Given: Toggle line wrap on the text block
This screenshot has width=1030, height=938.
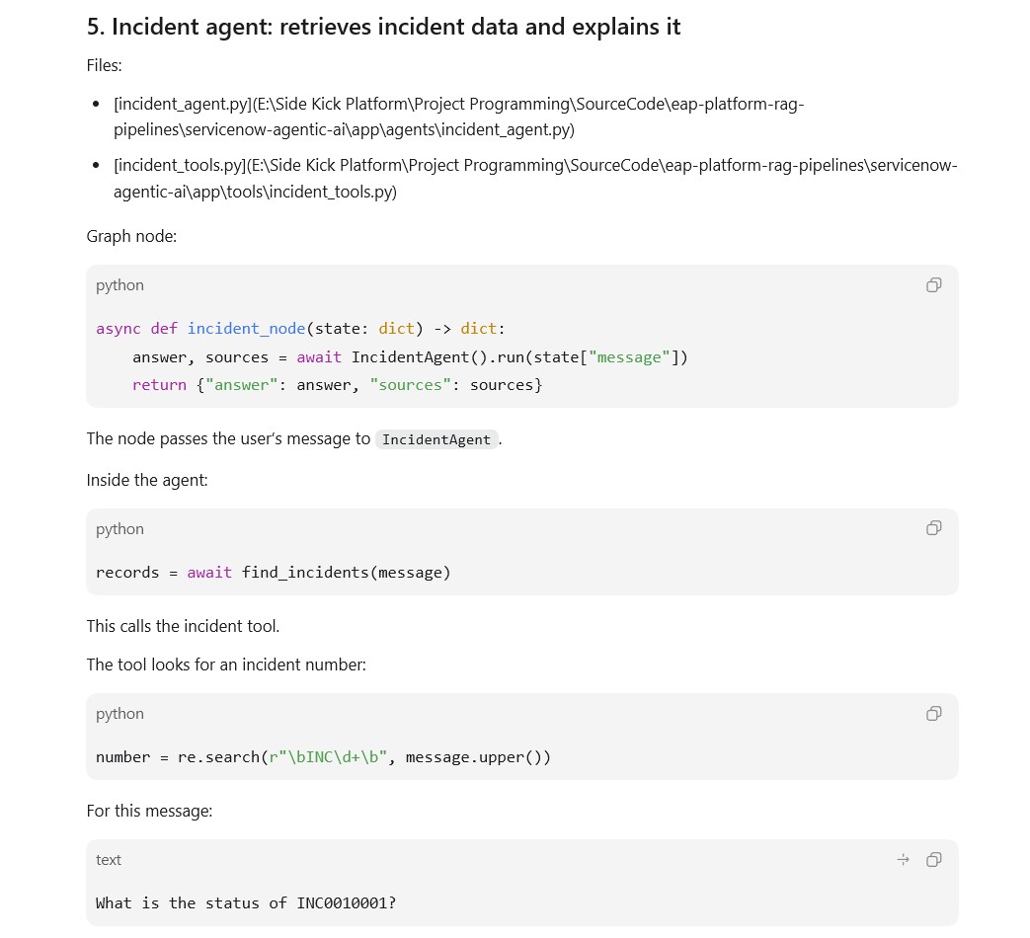Looking at the screenshot, I should click(x=904, y=860).
